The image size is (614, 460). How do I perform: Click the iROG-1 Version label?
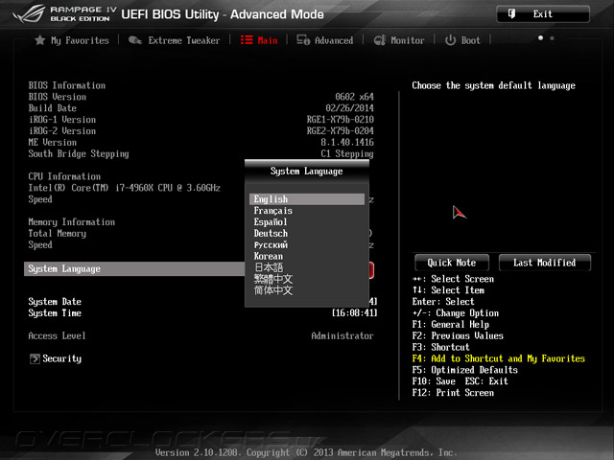(62, 119)
